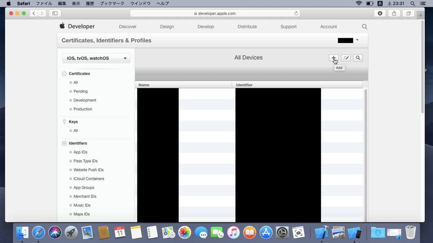Click Distribute in Developer navigation
This screenshot has width=433, height=243.
point(247,27)
